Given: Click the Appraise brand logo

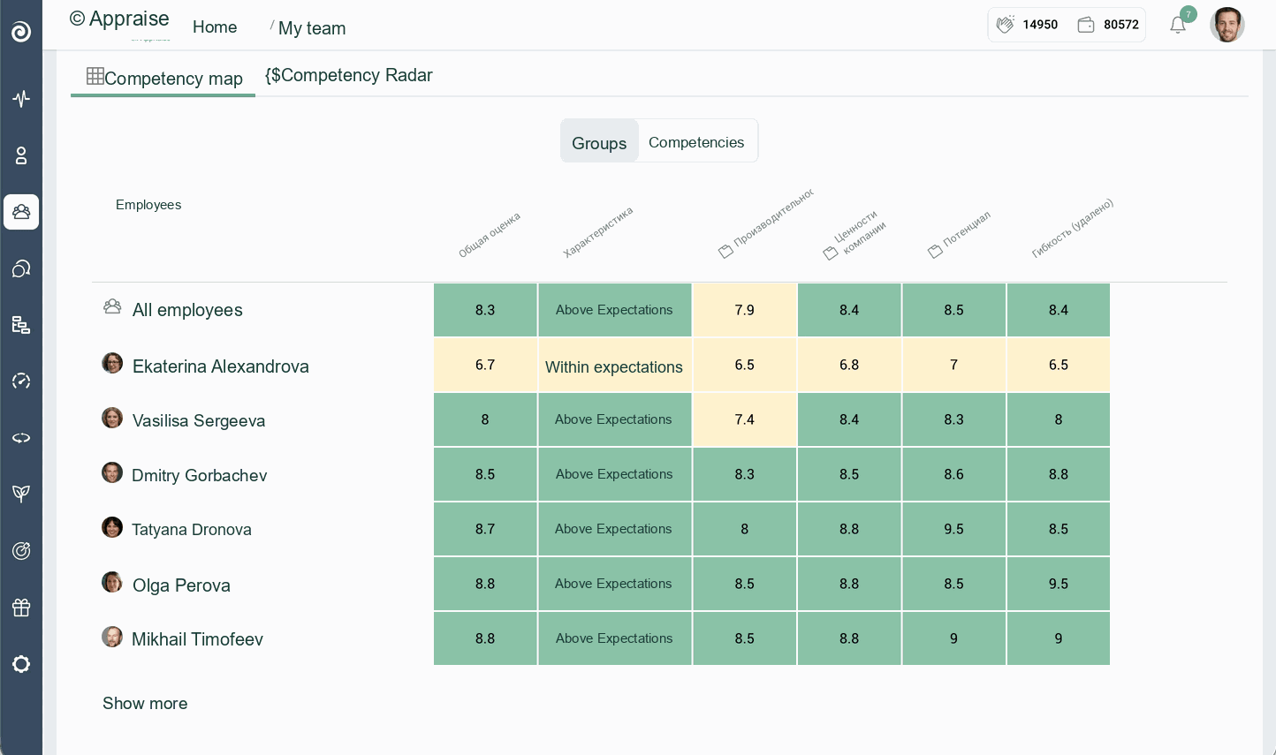Looking at the screenshot, I should (x=119, y=19).
